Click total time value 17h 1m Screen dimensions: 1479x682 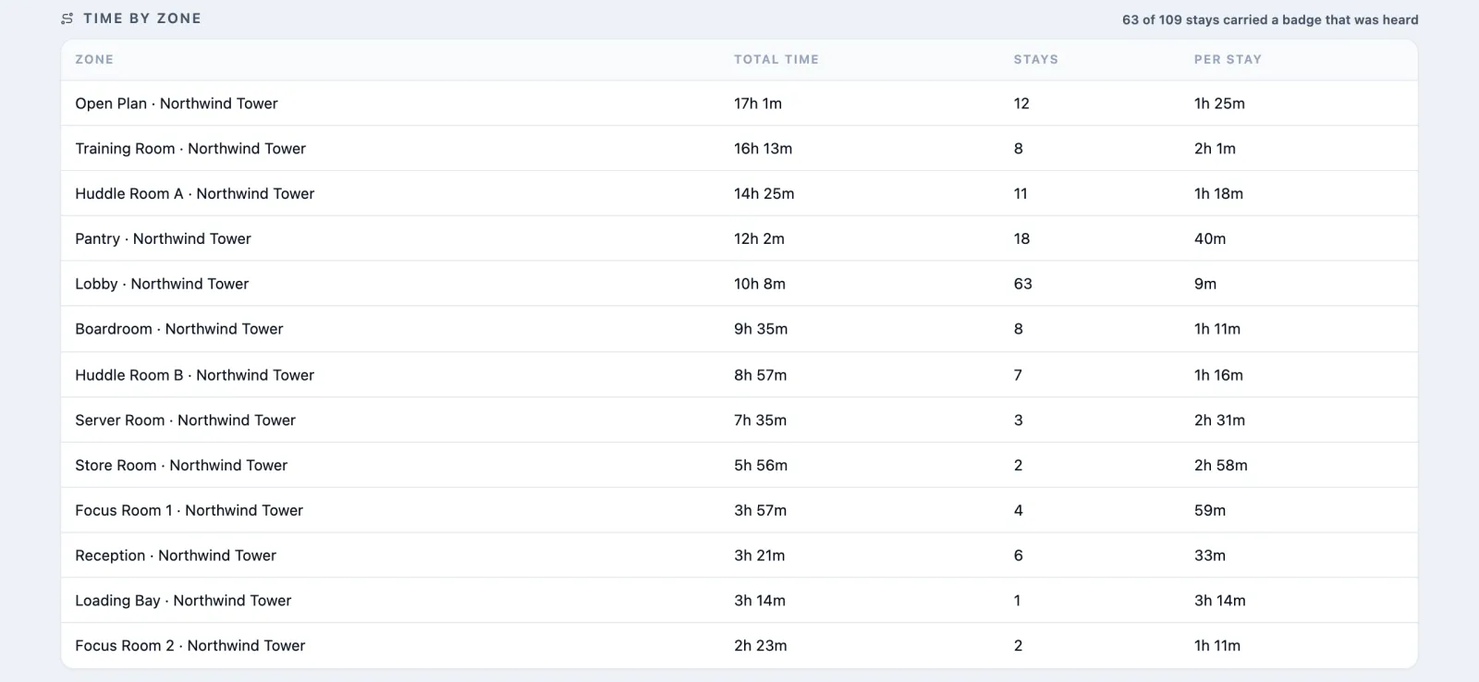(758, 104)
